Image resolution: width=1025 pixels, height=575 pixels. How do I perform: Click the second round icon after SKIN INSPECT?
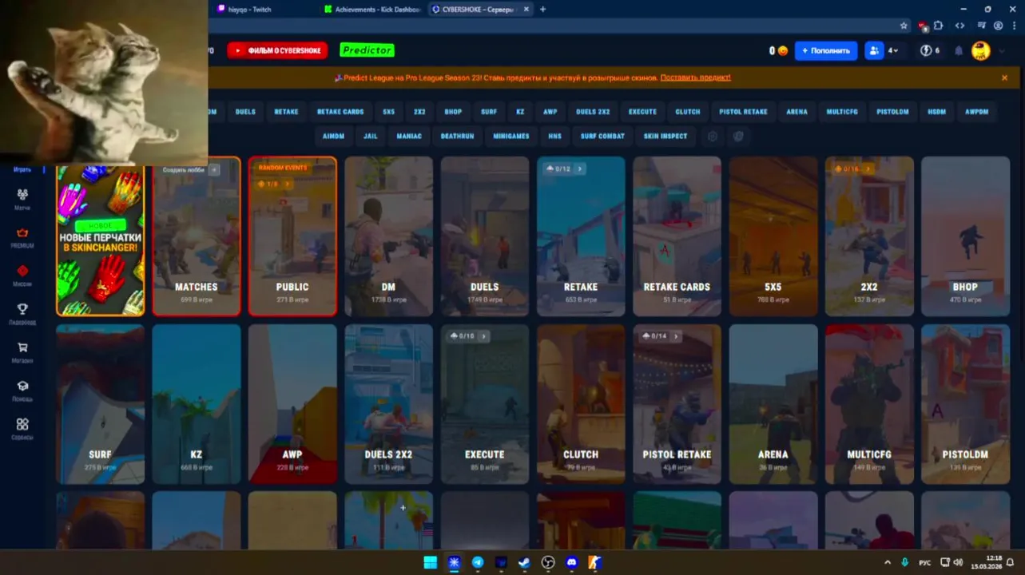(738, 137)
